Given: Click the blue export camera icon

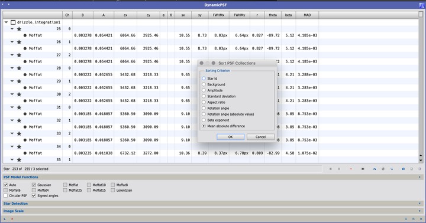Looking at the screenshot, I should pos(403,169).
